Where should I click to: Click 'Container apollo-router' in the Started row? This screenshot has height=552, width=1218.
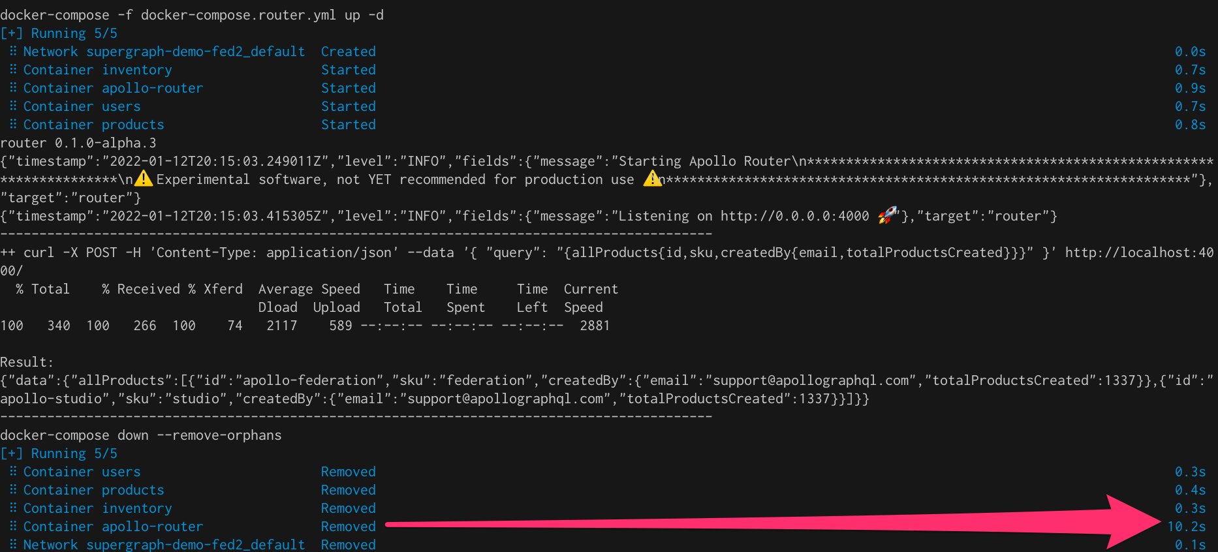click(x=113, y=88)
